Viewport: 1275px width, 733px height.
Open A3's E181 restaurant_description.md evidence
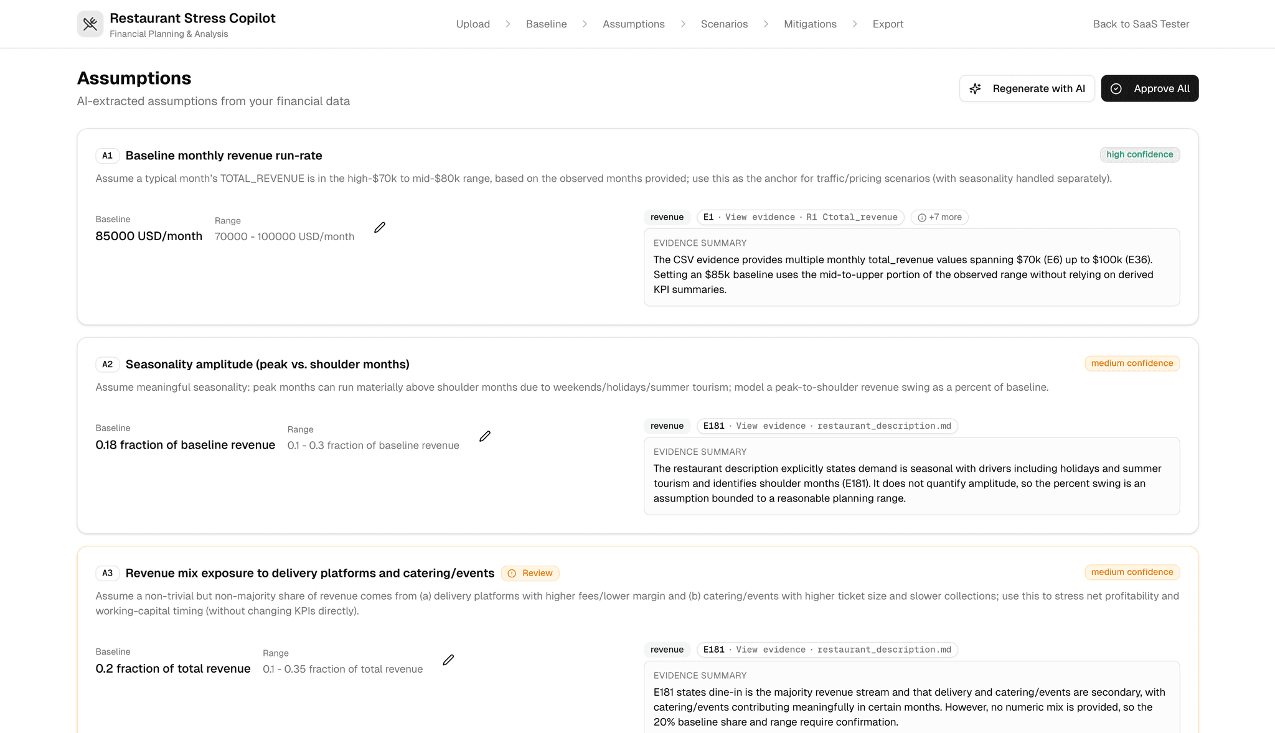[827, 650]
